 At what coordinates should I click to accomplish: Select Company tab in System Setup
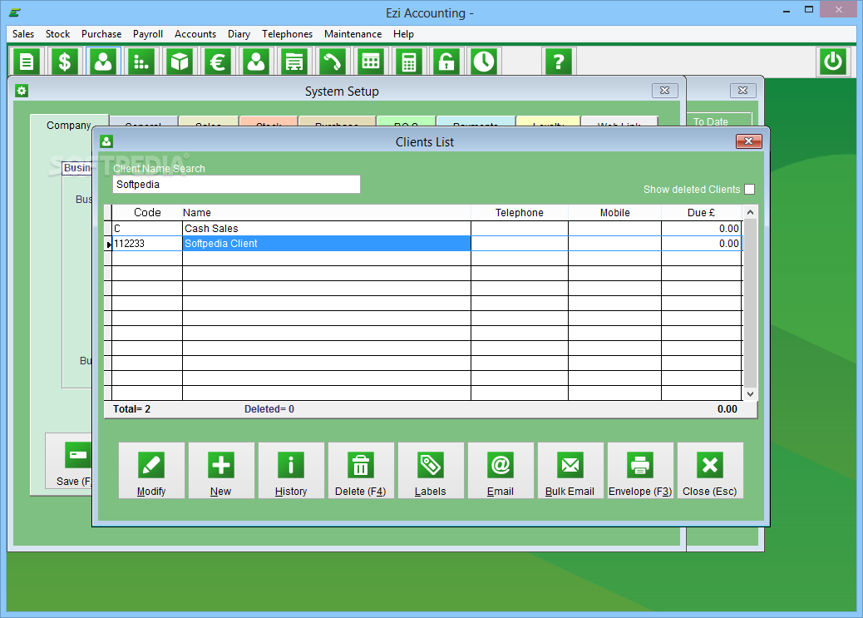point(69,126)
